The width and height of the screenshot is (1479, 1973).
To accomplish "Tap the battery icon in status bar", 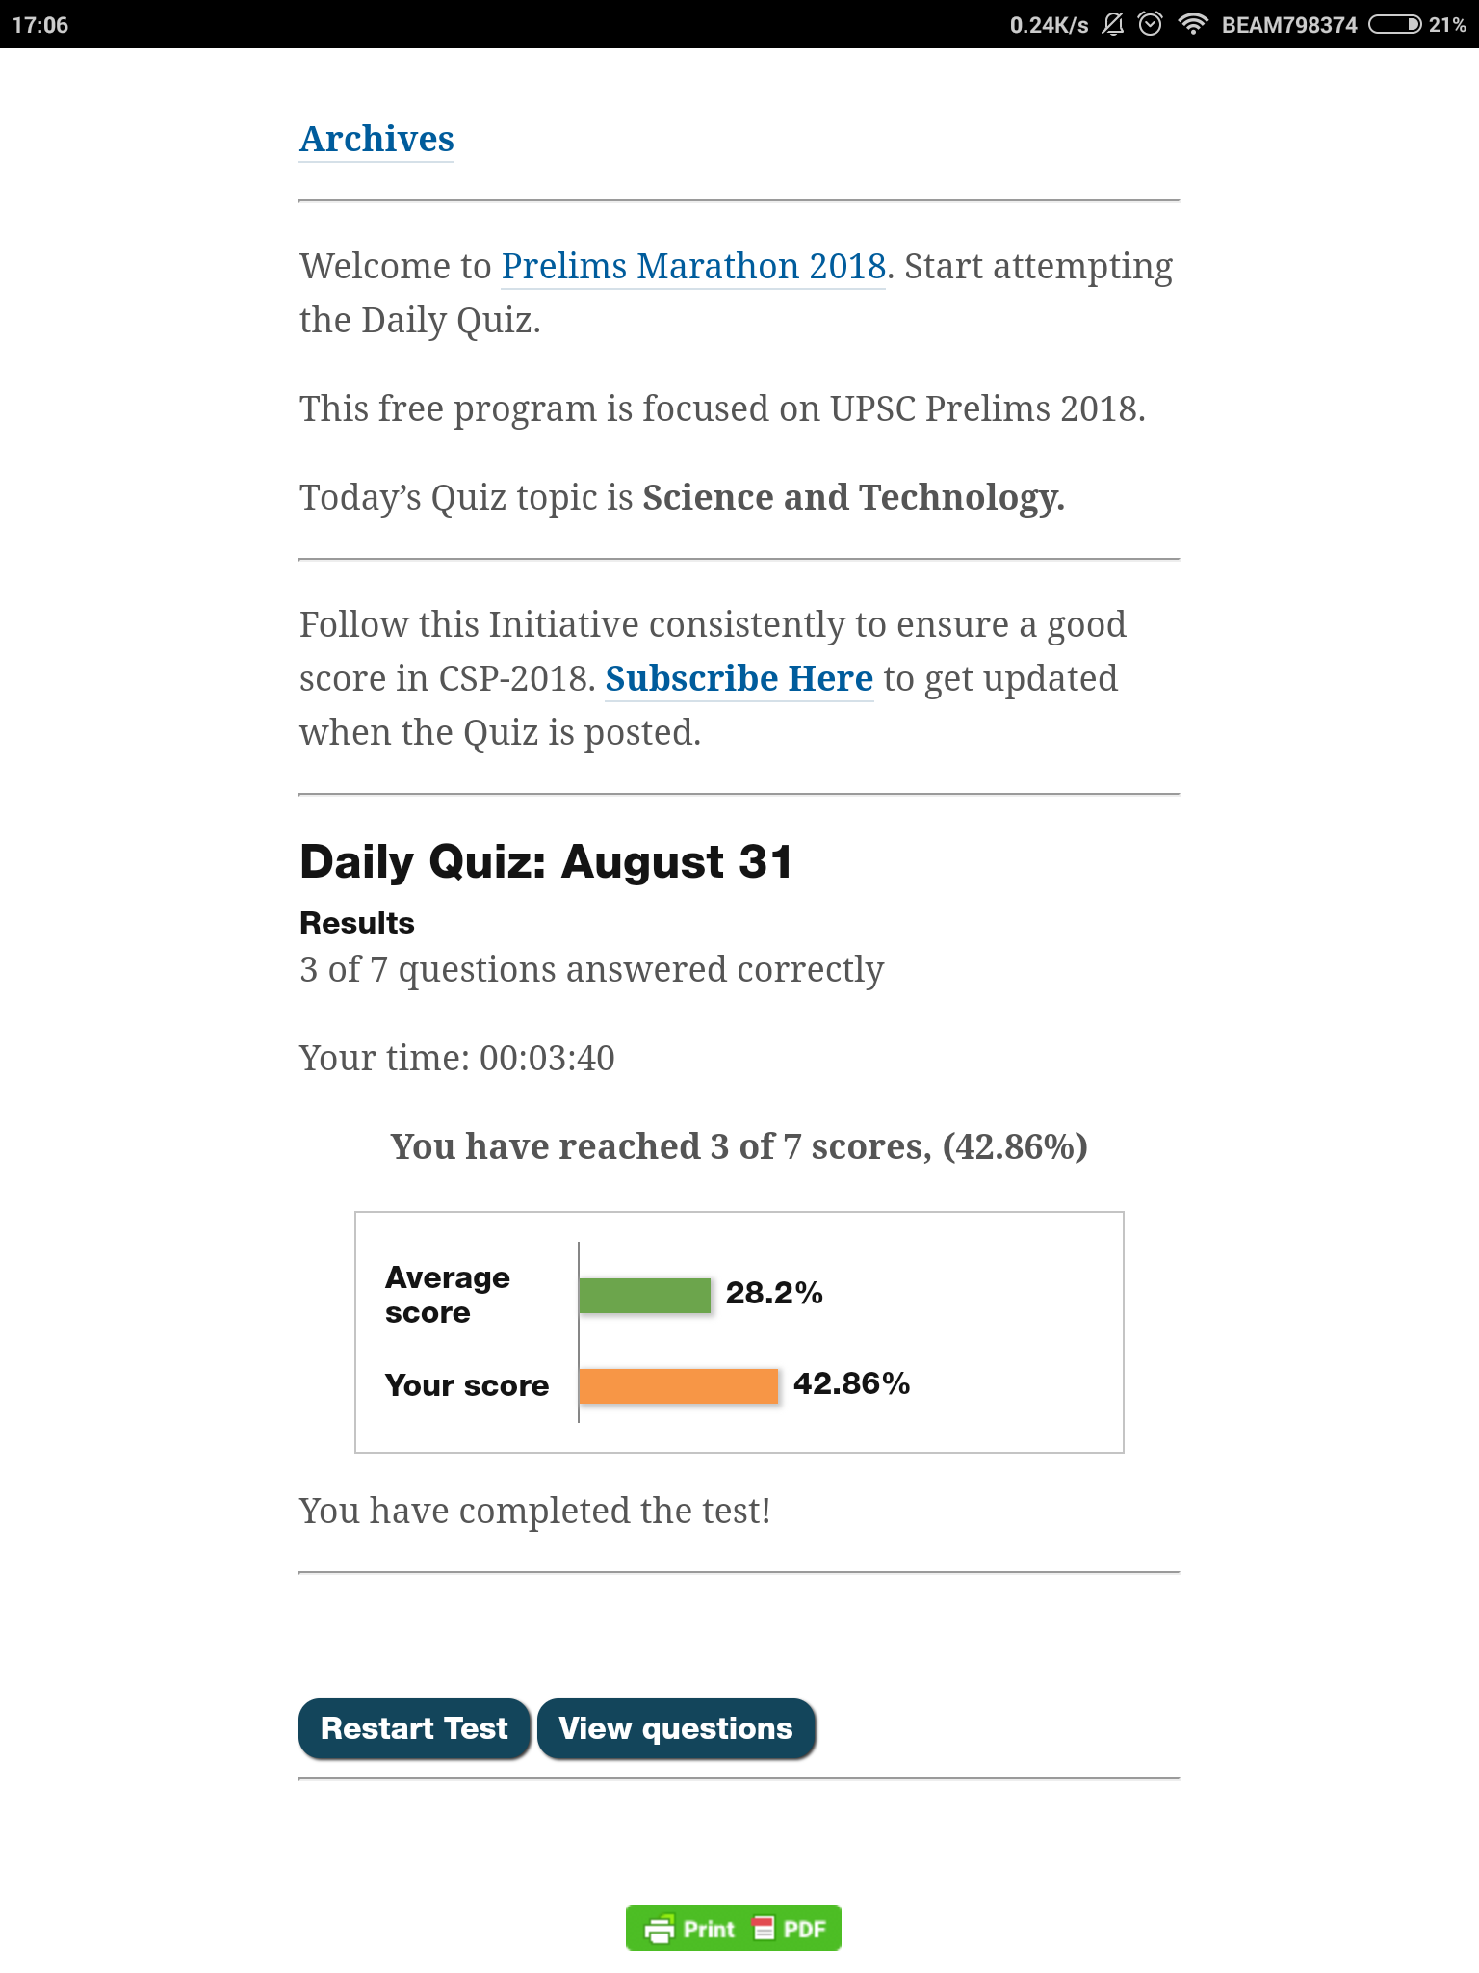I will pos(1394,24).
